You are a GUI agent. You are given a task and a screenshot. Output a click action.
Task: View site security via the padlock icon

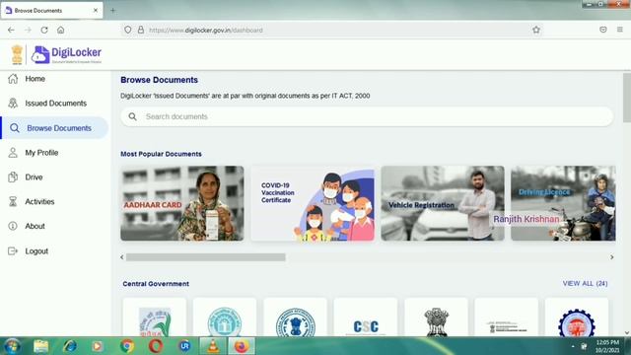141,30
